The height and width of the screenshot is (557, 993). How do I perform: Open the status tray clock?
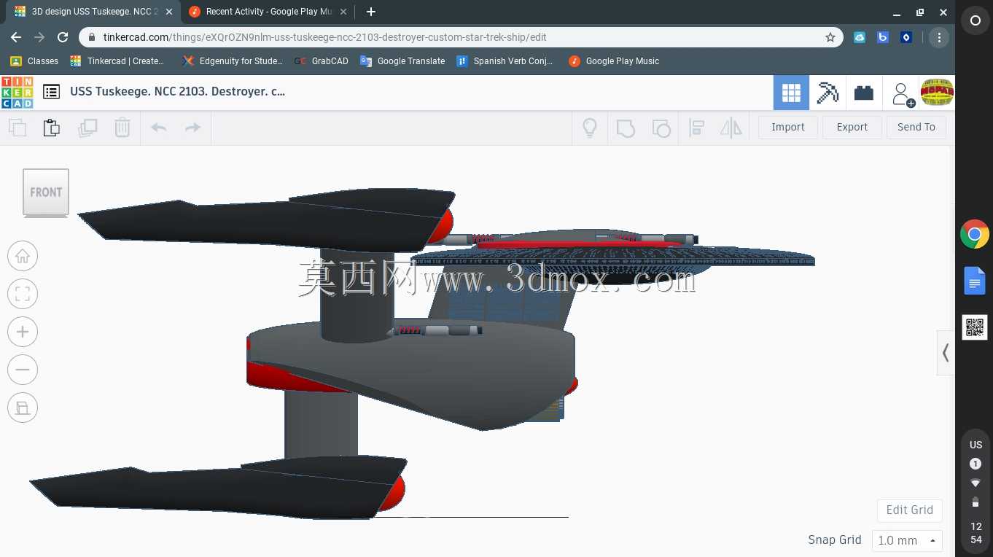click(x=976, y=533)
